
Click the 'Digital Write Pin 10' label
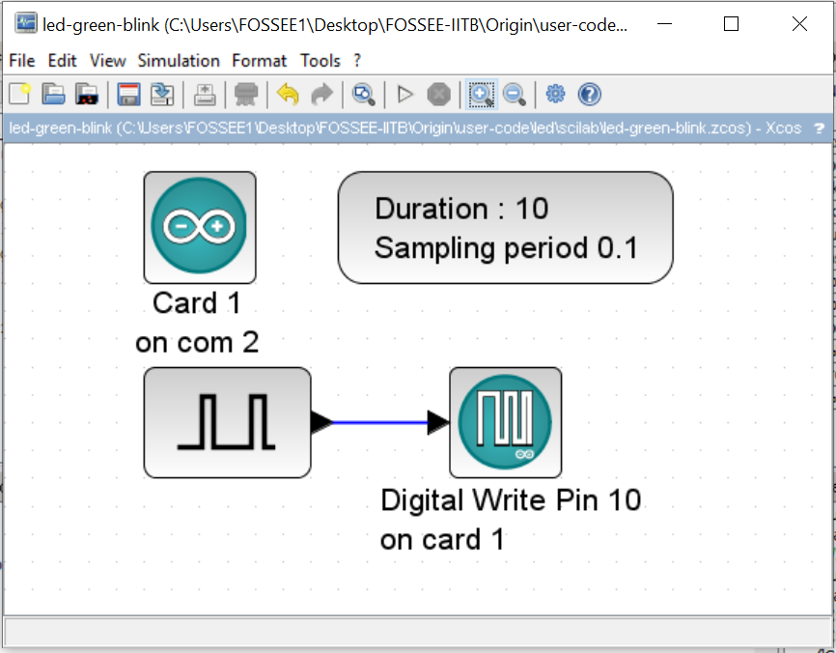[x=511, y=499]
